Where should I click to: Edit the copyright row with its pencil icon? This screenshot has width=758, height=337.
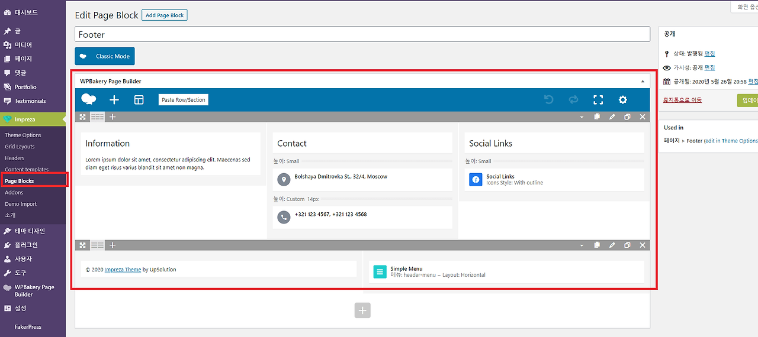pyautogui.click(x=612, y=245)
